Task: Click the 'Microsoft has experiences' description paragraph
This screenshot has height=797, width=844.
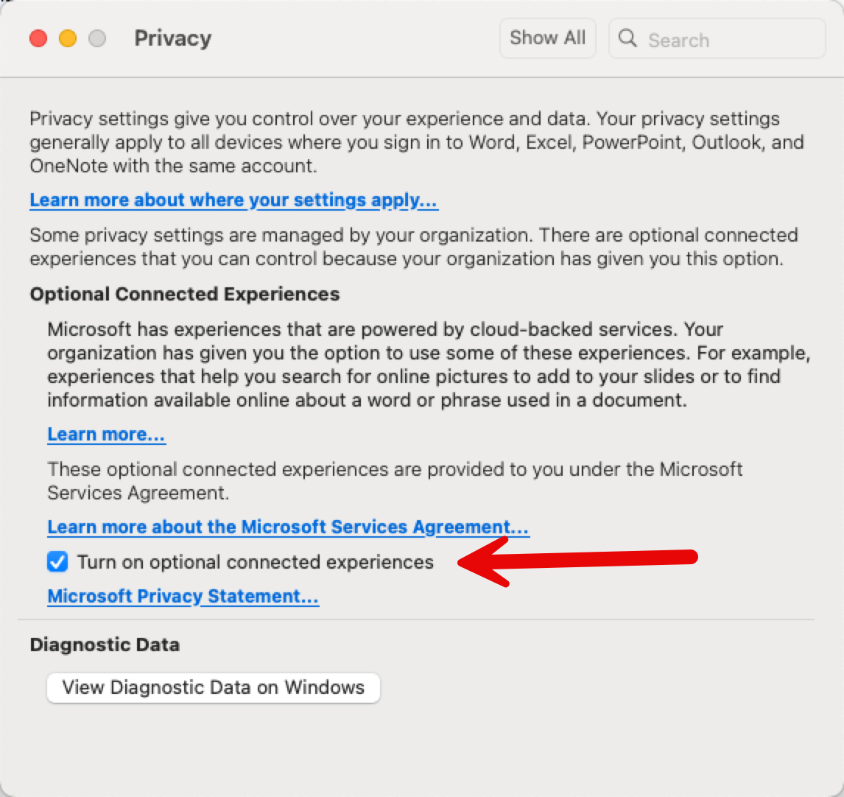Action: [x=427, y=365]
